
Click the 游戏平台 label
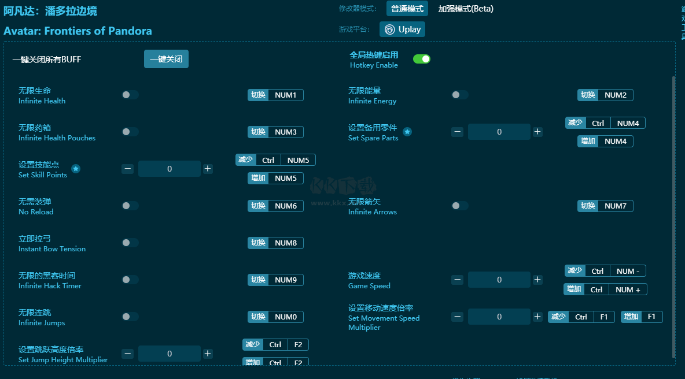[x=354, y=29]
